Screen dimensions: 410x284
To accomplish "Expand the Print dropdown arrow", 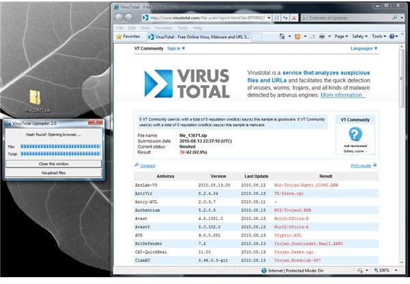I will pyautogui.click(x=329, y=37).
